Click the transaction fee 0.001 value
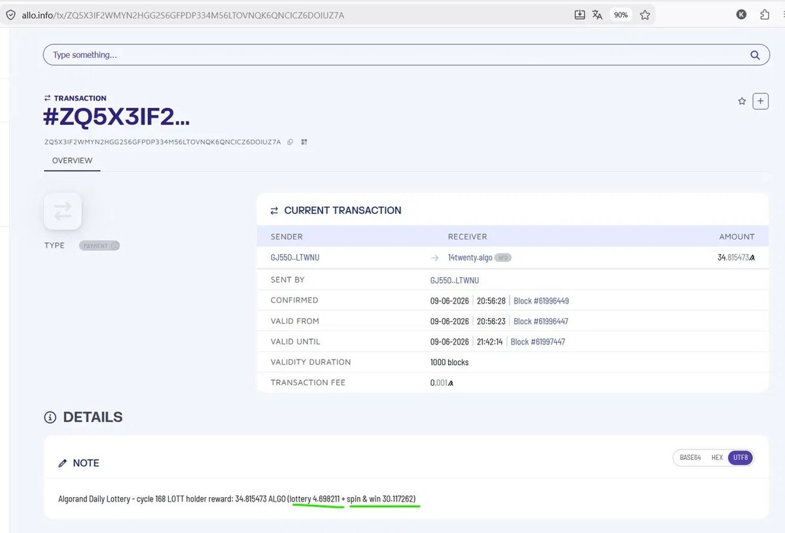Viewport: 785px width, 533px height. click(x=442, y=383)
